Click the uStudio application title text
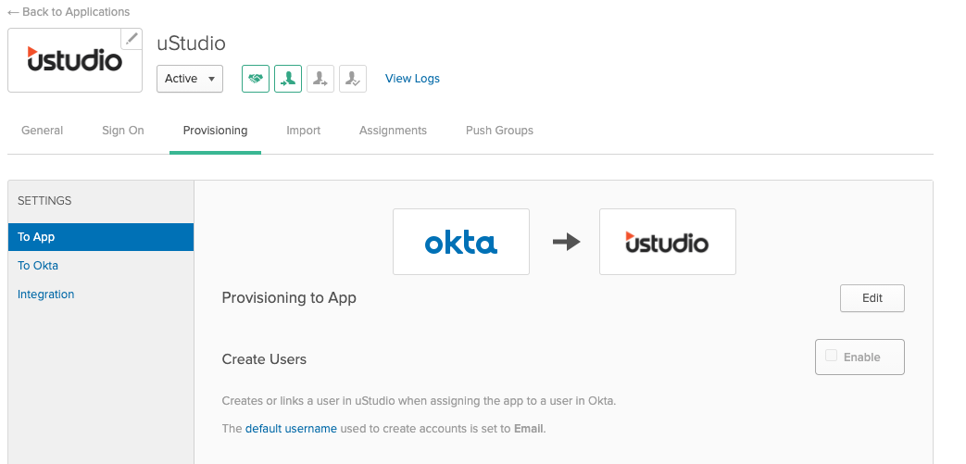Screen dimensions: 966x464 191,44
